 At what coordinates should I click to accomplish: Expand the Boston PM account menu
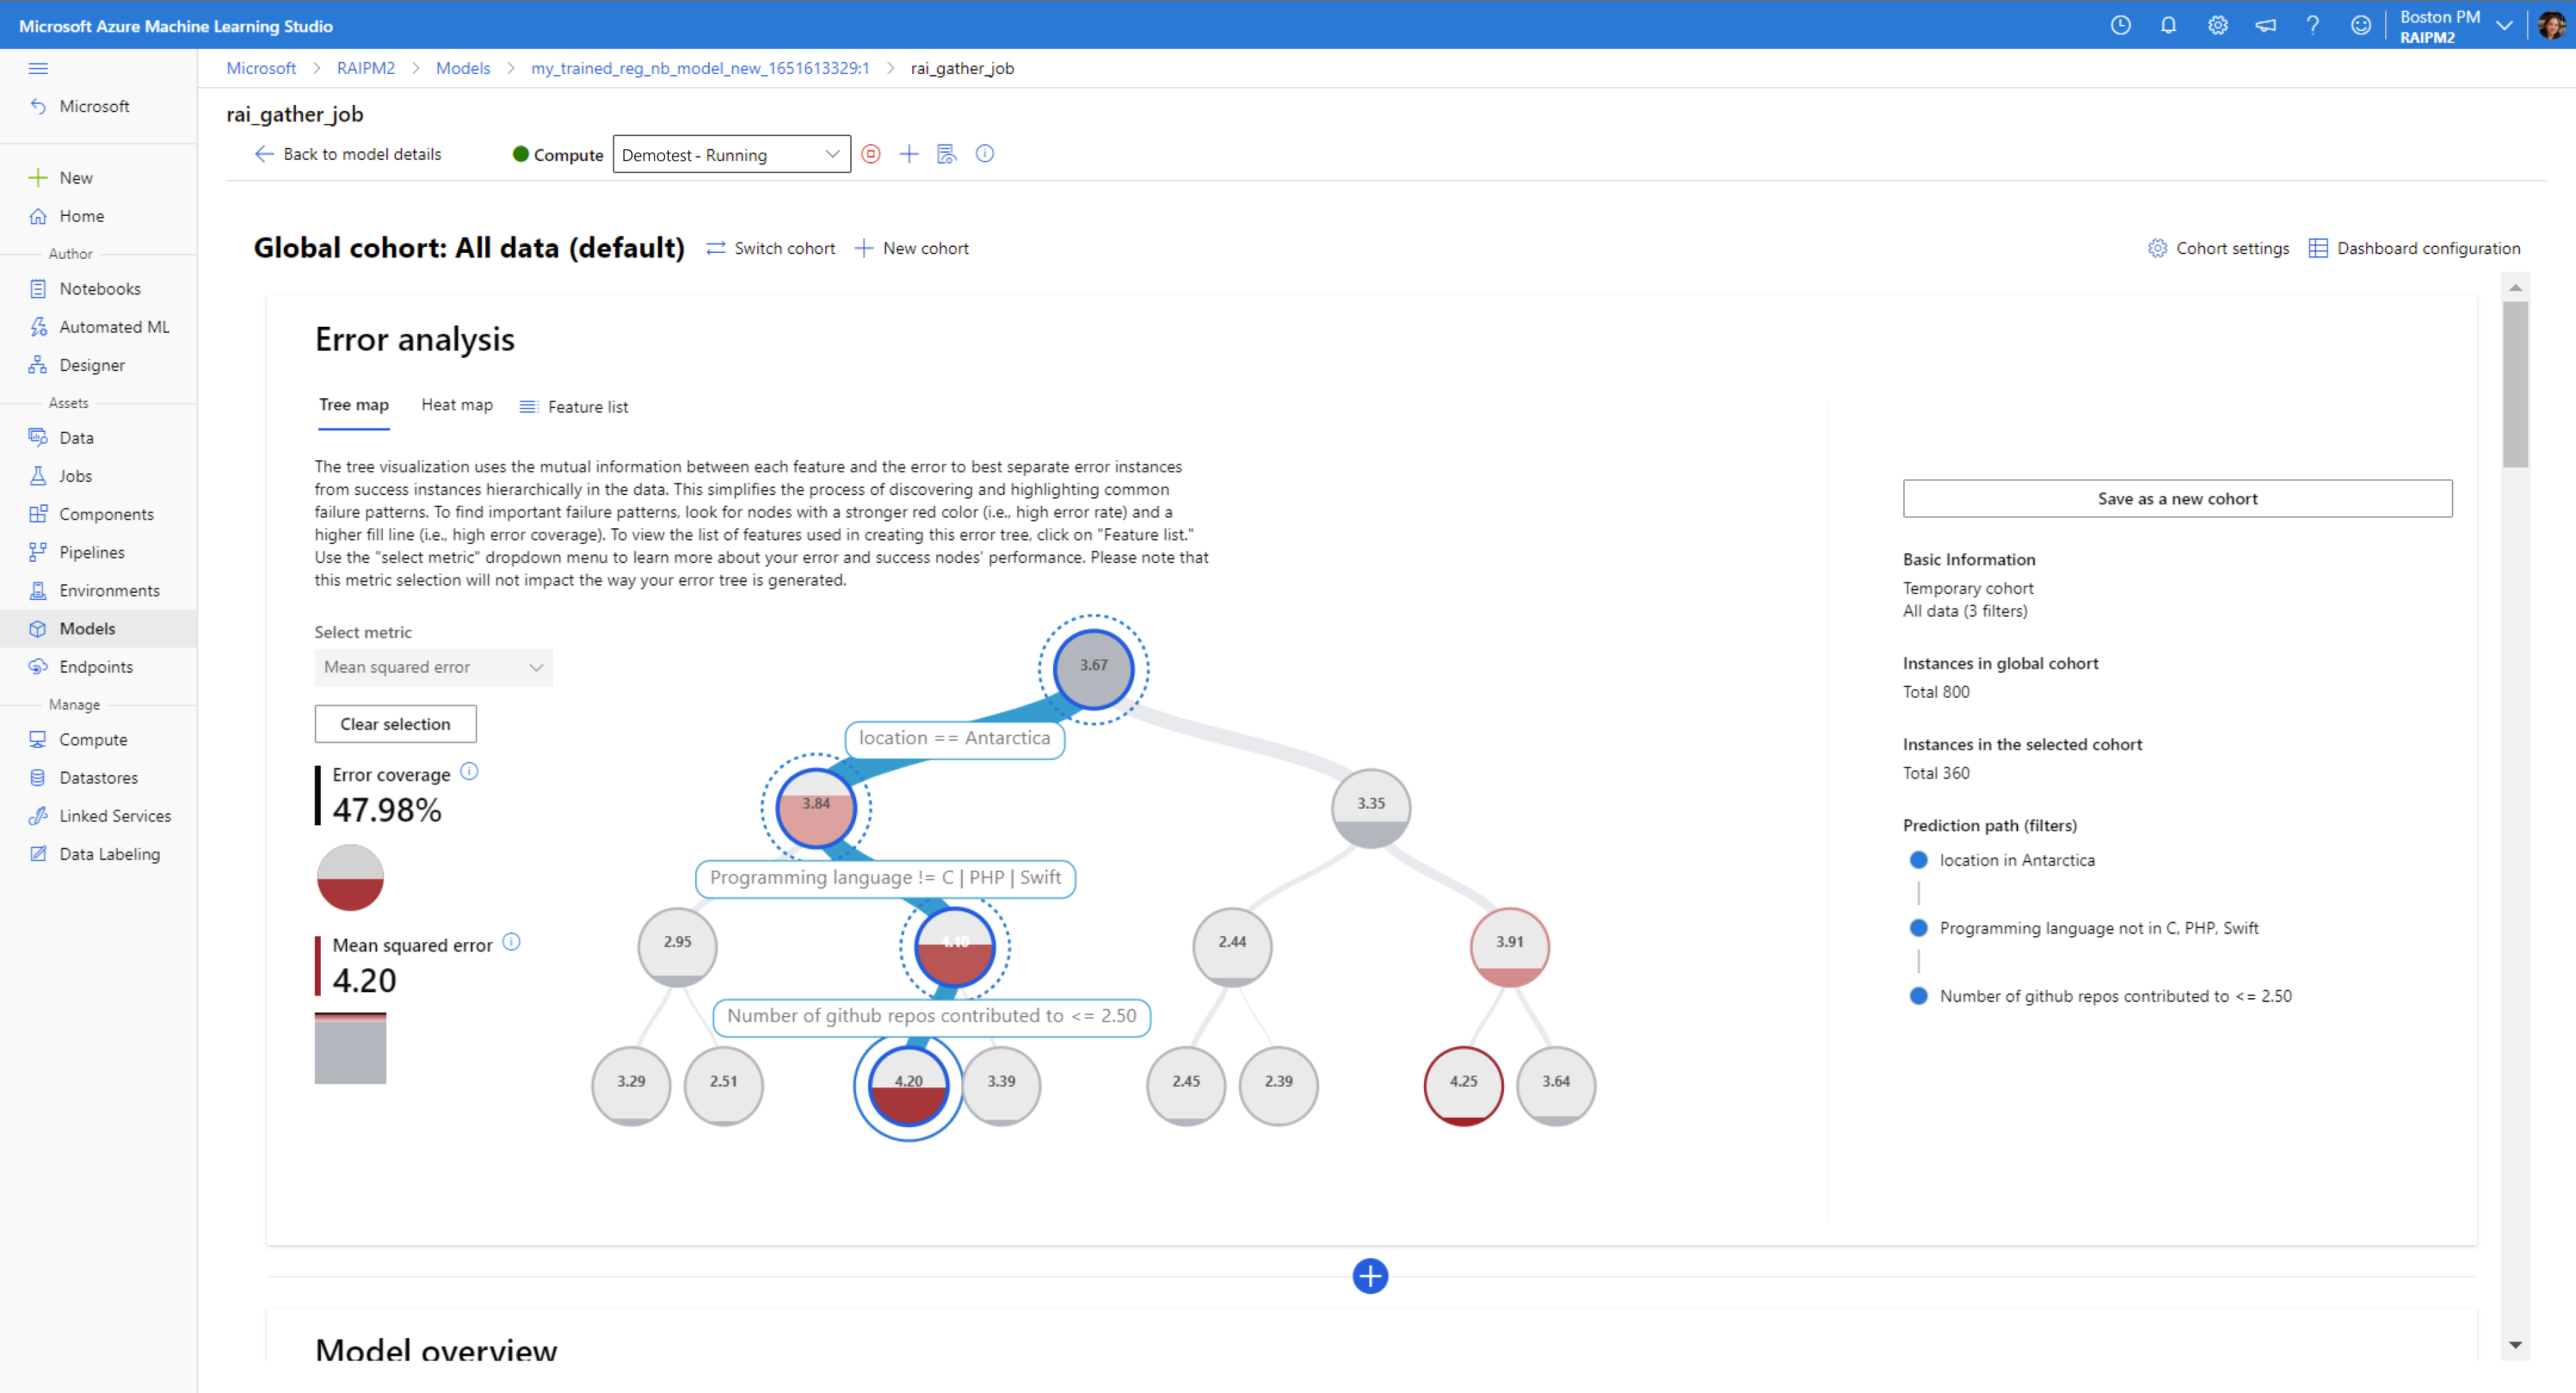[2504, 25]
